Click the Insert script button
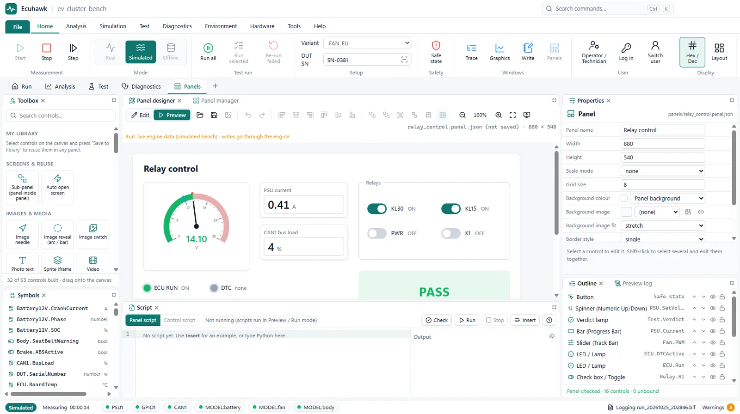740x414 pixels. tap(525, 320)
